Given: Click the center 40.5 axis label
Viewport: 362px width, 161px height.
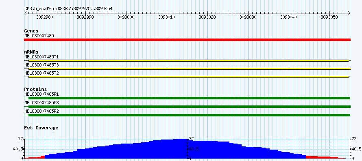Looking at the screenshot, I should [194, 149].
